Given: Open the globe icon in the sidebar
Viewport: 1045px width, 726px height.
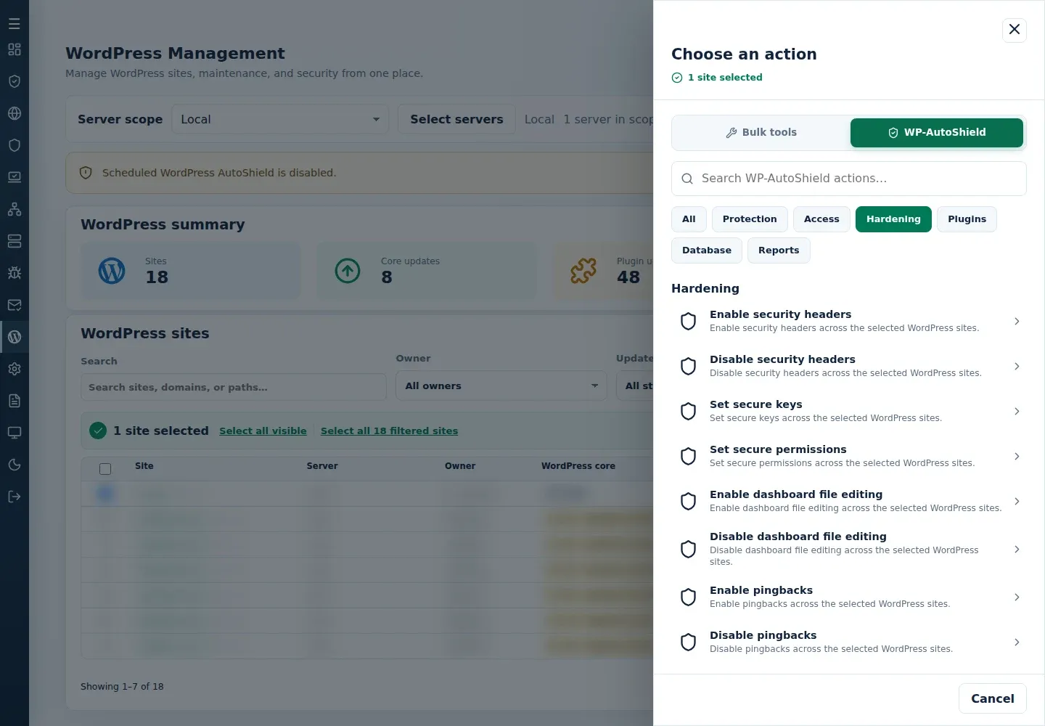Looking at the screenshot, I should tap(15, 113).
